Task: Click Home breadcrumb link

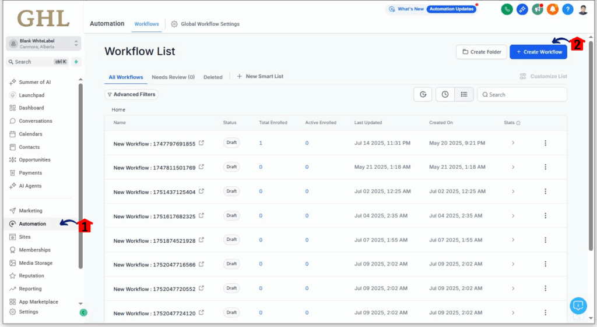Action: click(x=118, y=110)
